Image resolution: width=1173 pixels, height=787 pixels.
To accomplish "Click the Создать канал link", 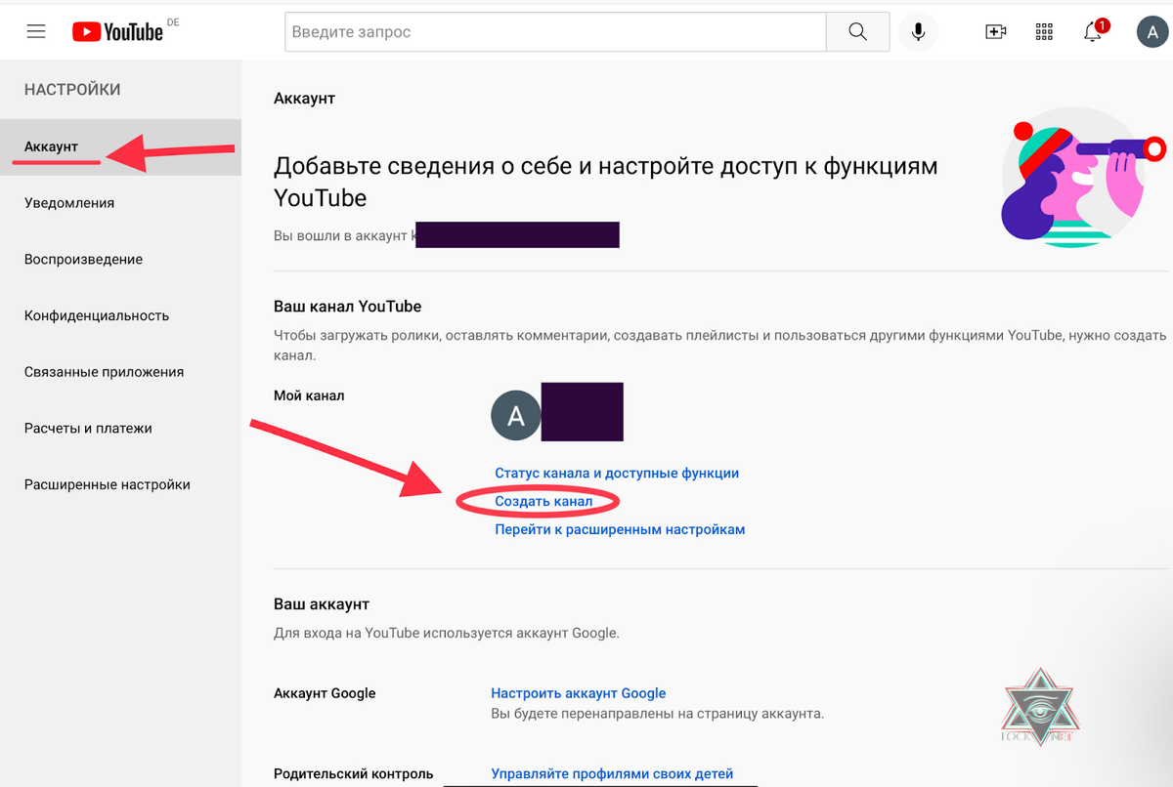I will [x=543, y=501].
